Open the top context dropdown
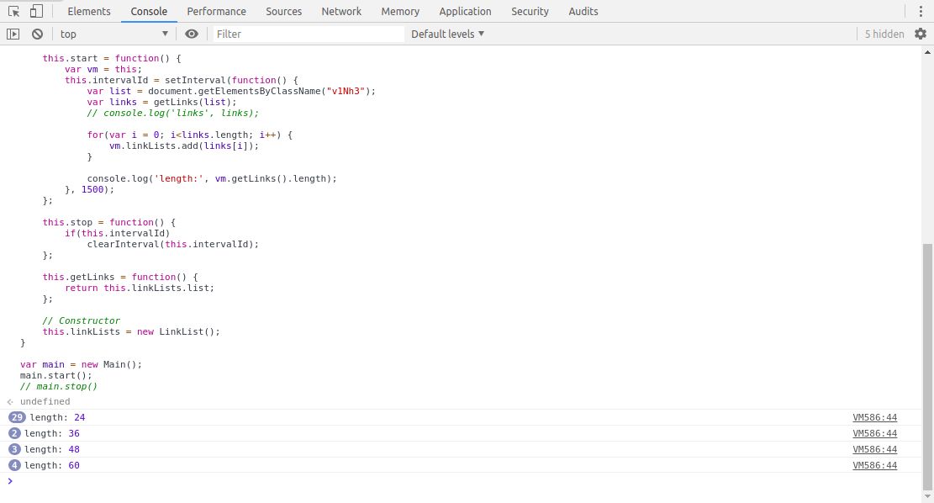This screenshot has height=503, width=934. [x=113, y=34]
